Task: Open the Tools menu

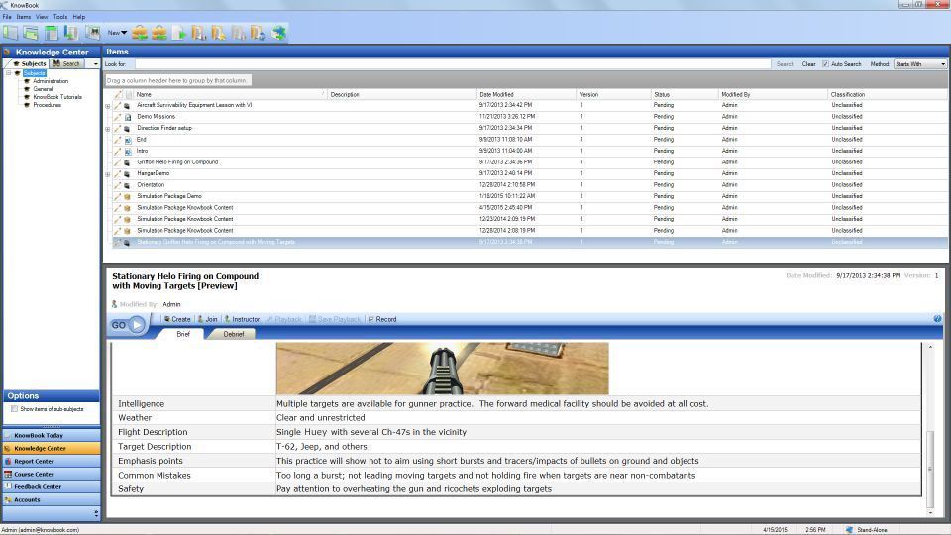Action: click(60, 17)
